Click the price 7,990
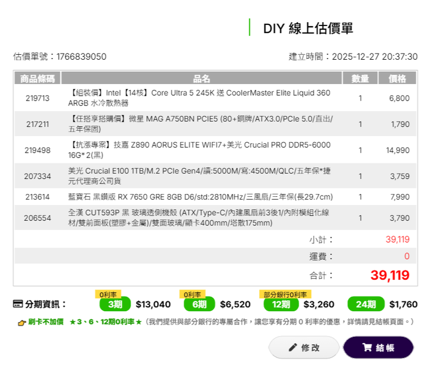 tap(400, 197)
